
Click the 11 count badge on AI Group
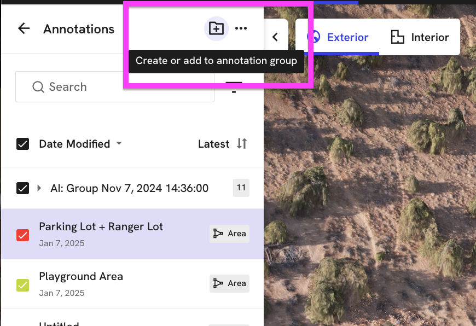coord(241,188)
